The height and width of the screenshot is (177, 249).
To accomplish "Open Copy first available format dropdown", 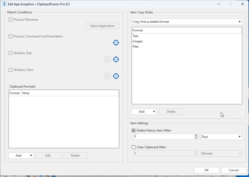I will coord(187,22).
